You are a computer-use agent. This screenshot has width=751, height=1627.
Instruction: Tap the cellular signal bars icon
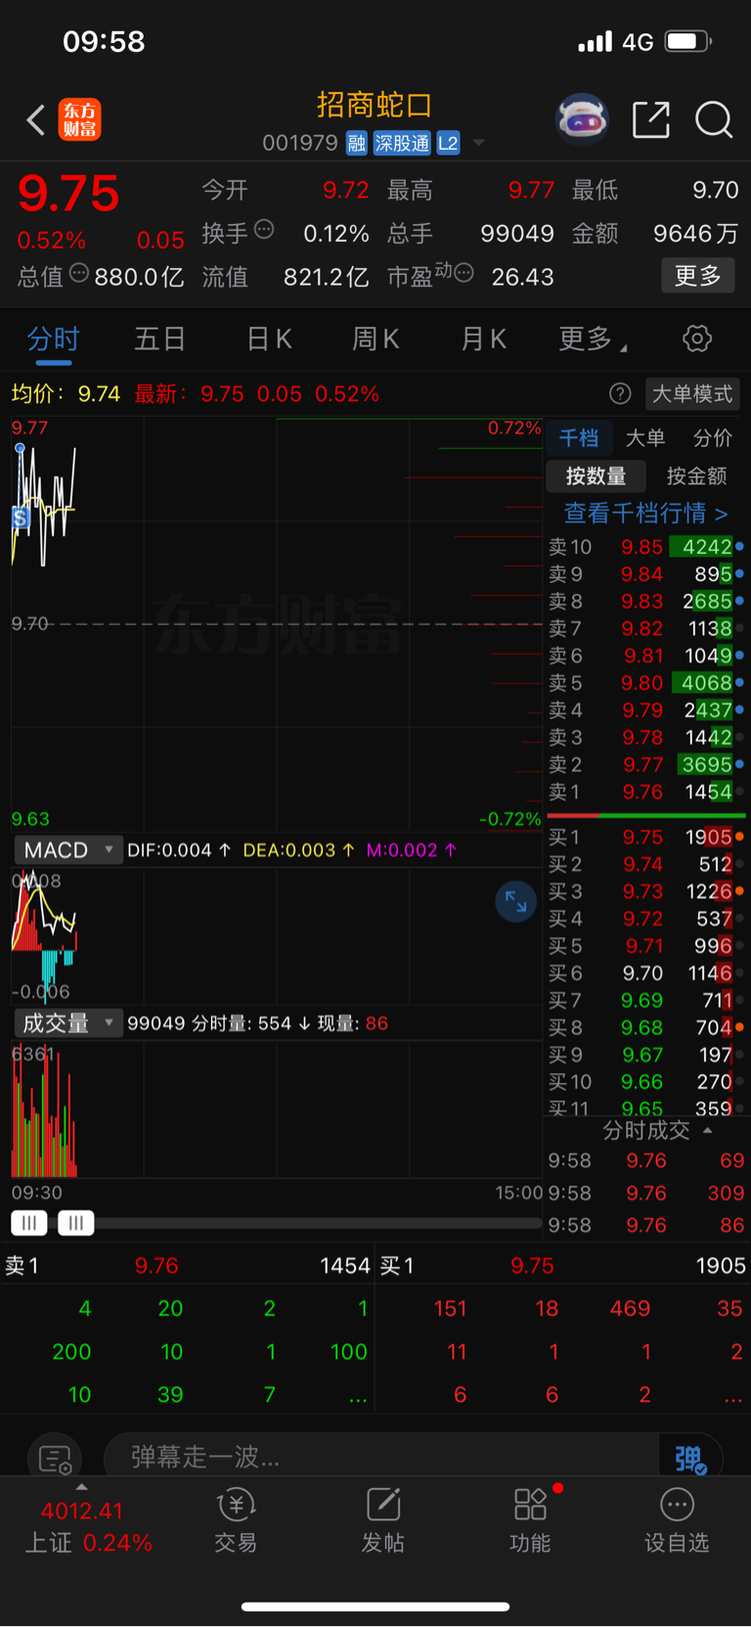pyautogui.click(x=595, y=41)
